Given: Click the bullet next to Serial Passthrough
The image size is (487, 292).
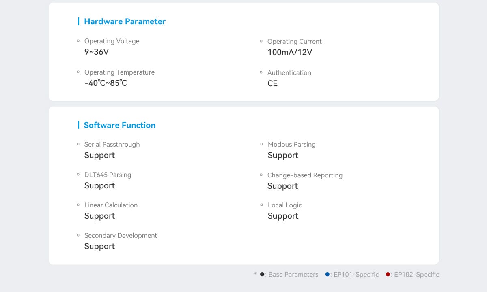Looking at the screenshot, I should (78, 144).
